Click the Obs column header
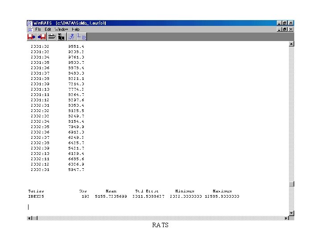This screenshot has width=321, height=241. (83, 191)
